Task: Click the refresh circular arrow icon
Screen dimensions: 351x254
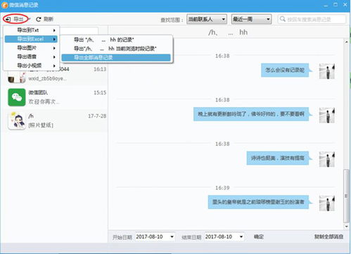Action: click(39, 19)
